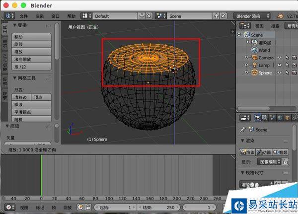Expand the Sphere tree node
This screenshot has width=298, height=214.
[246, 72]
